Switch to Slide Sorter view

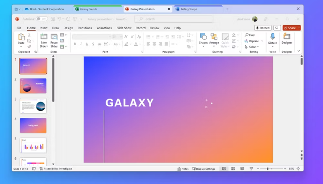233,168
